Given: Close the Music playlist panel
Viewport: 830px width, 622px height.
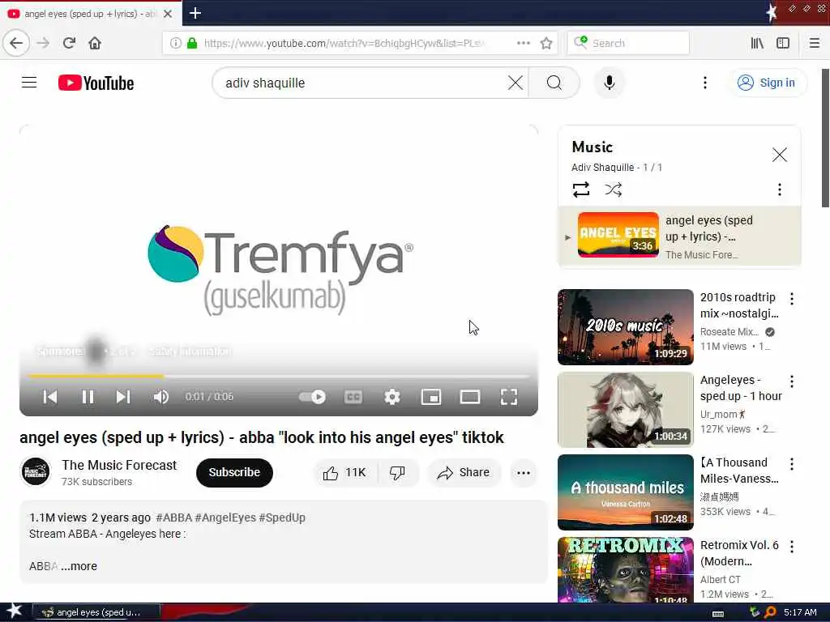Looking at the screenshot, I should pos(779,155).
